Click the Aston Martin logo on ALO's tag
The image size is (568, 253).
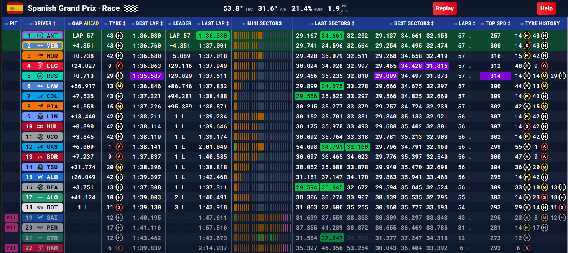click(40, 197)
